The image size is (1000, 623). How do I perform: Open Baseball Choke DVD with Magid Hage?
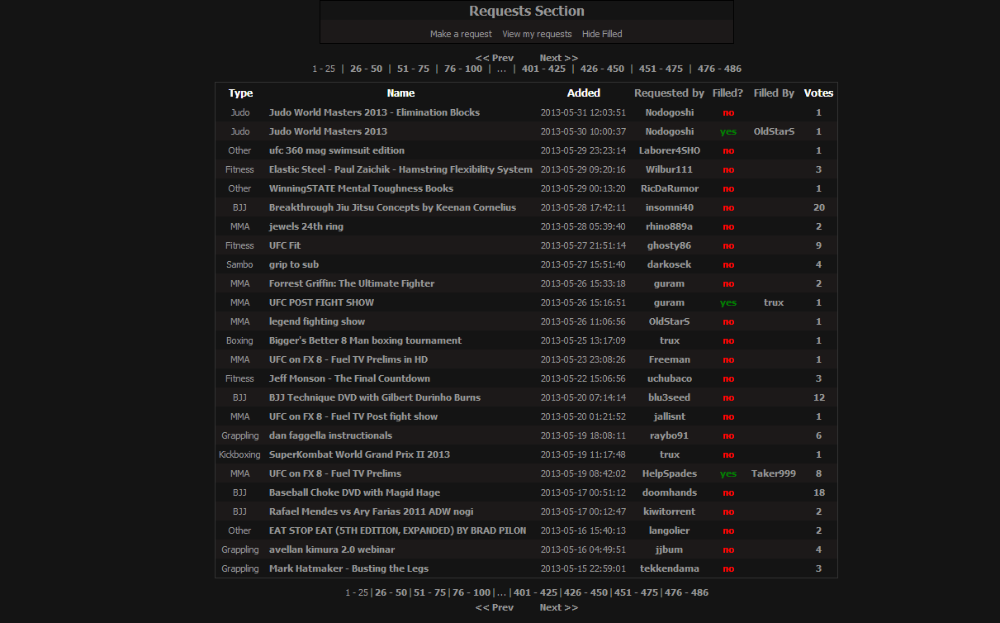pos(354,492)
